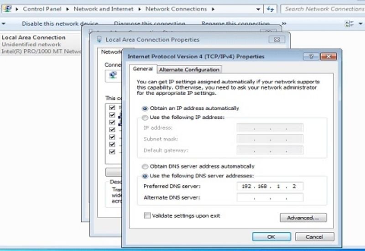This screenshot has height=251, width=365.
Task: Uncheck the sixth item checkbox in Properties list
Action: pyautogui.click(x=112, y=144)
